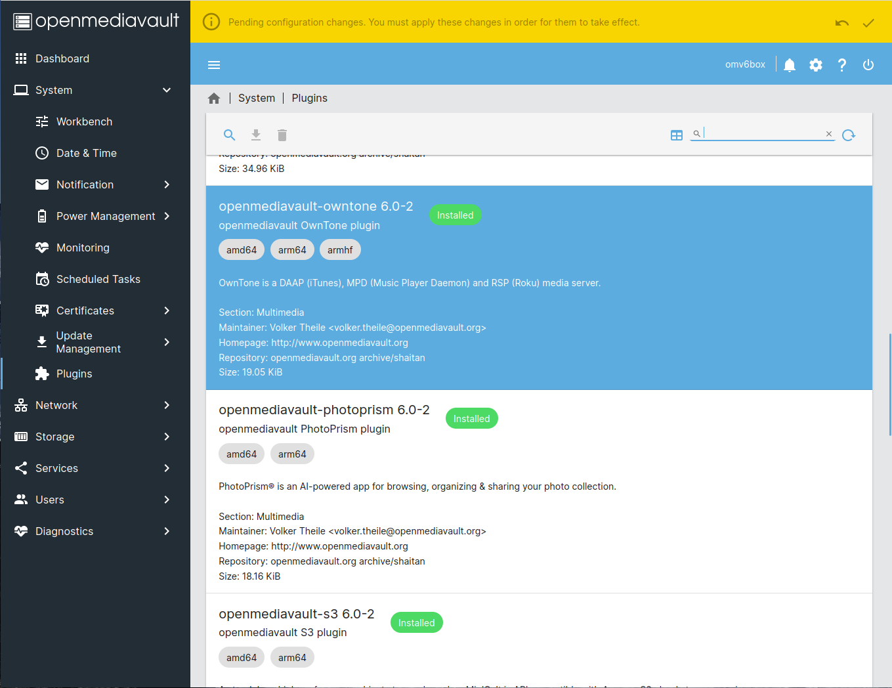The width and height of the screenshot is (892, 688).
Task: Expand the Storage menu
Action: click(x=167, y=437)
